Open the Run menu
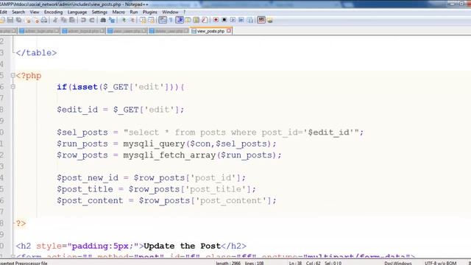The image size is (471, 265). click(x=134, y=12)
